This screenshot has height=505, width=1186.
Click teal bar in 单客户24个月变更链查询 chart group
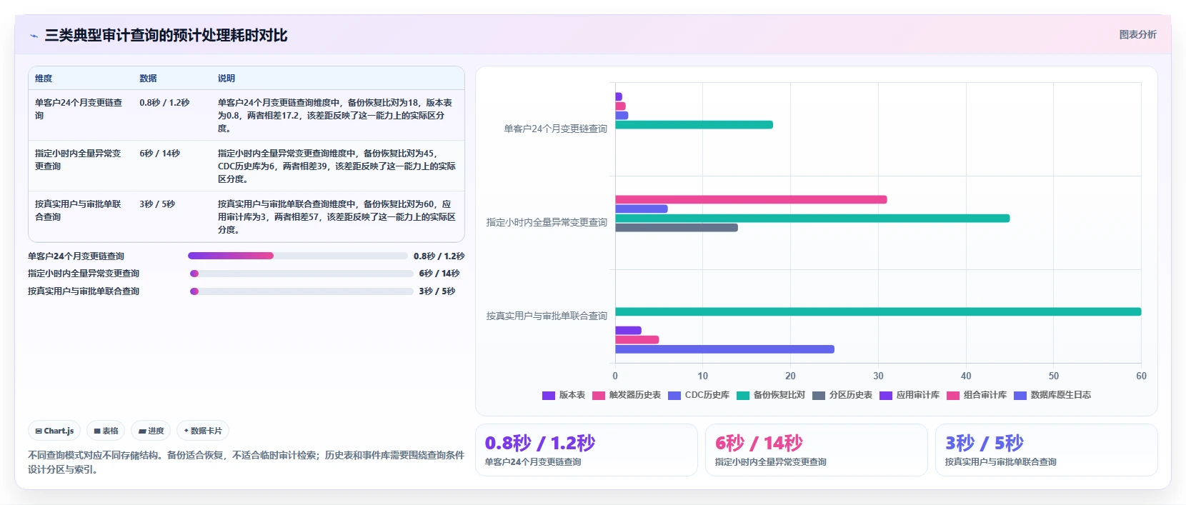pyautogui.click(x=694, y=125)
